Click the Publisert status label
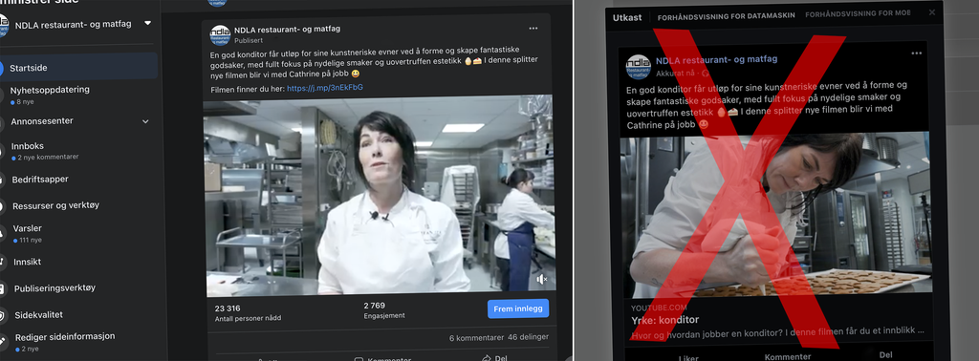The height and width of the screenshot is (361, 979). pyautogui.click(x=249, y=39)
